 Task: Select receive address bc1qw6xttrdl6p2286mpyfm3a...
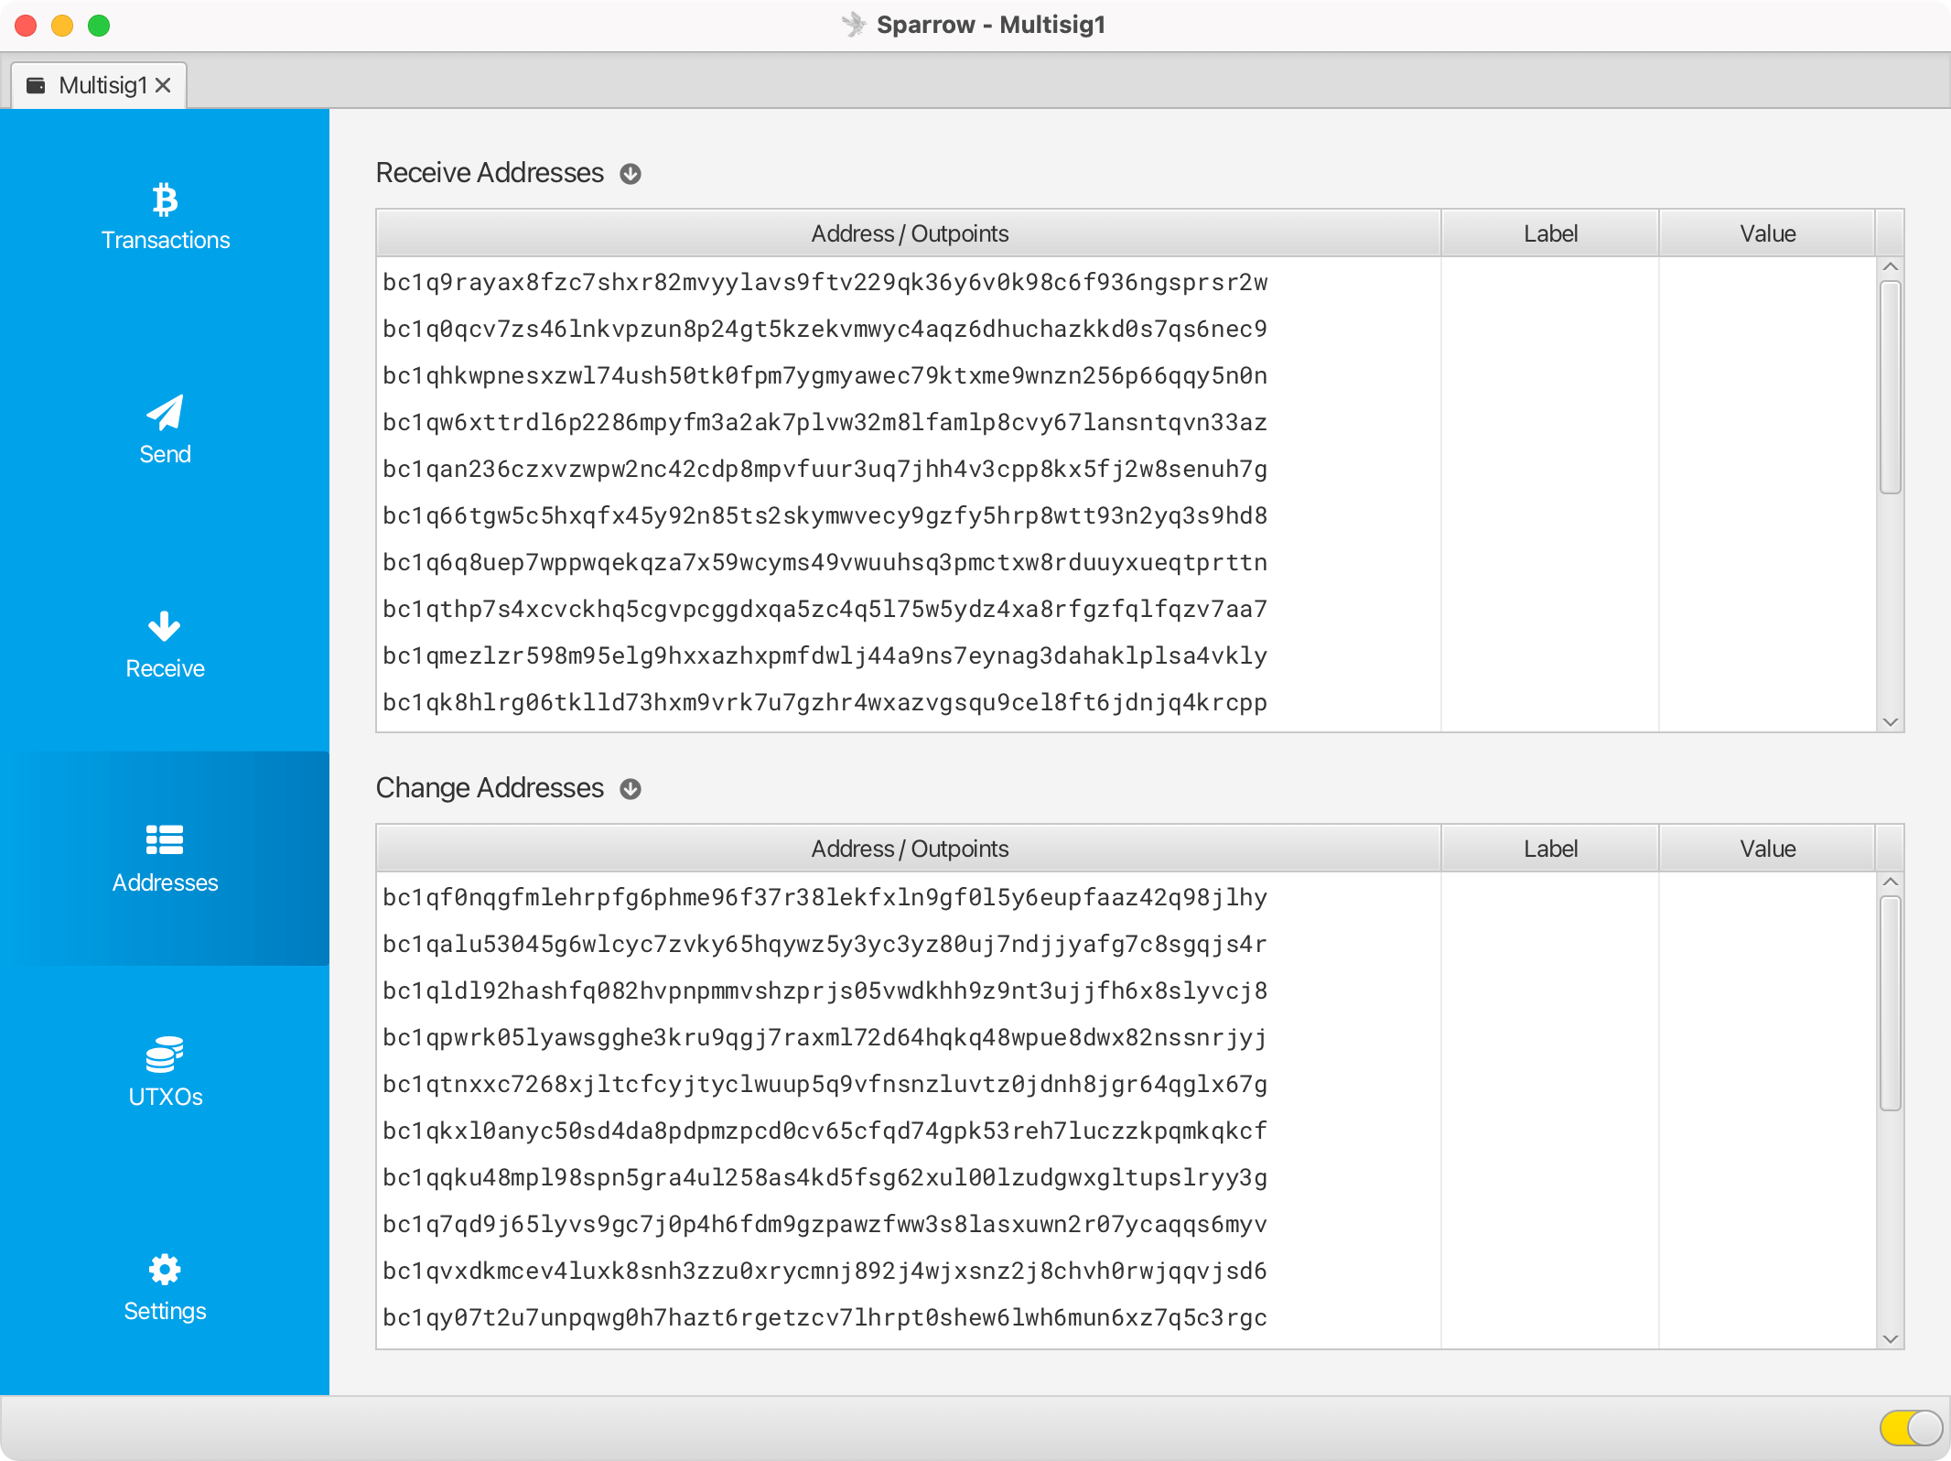pos(825,422)
